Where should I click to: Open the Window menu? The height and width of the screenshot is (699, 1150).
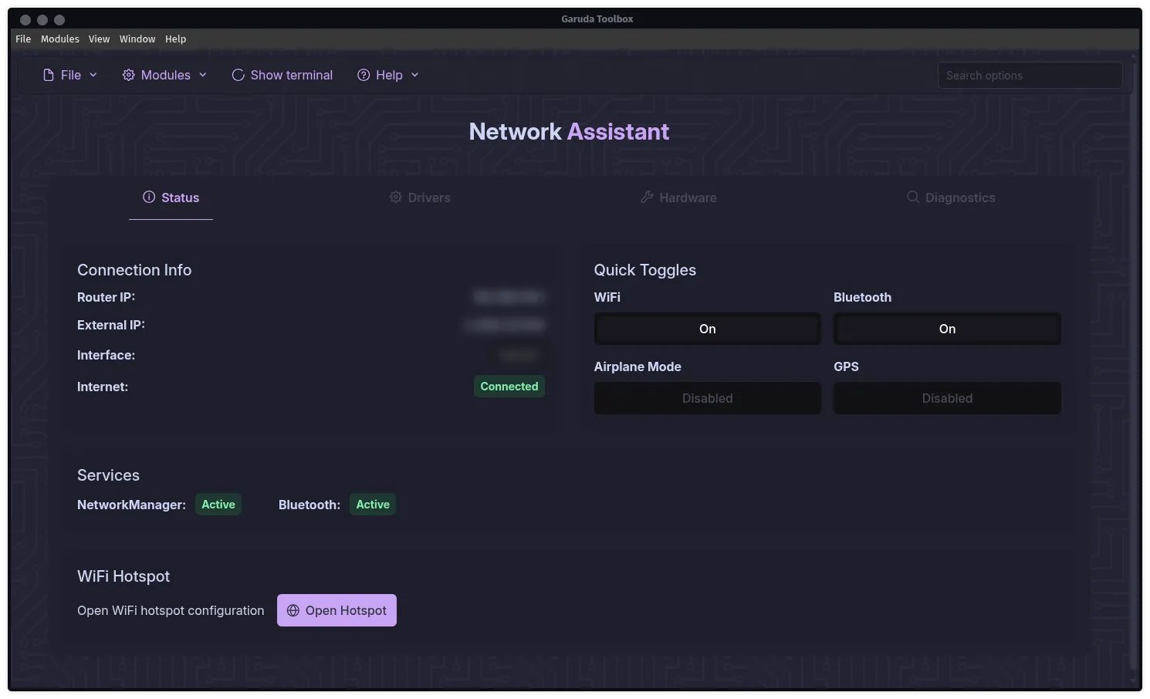[137, 39]
